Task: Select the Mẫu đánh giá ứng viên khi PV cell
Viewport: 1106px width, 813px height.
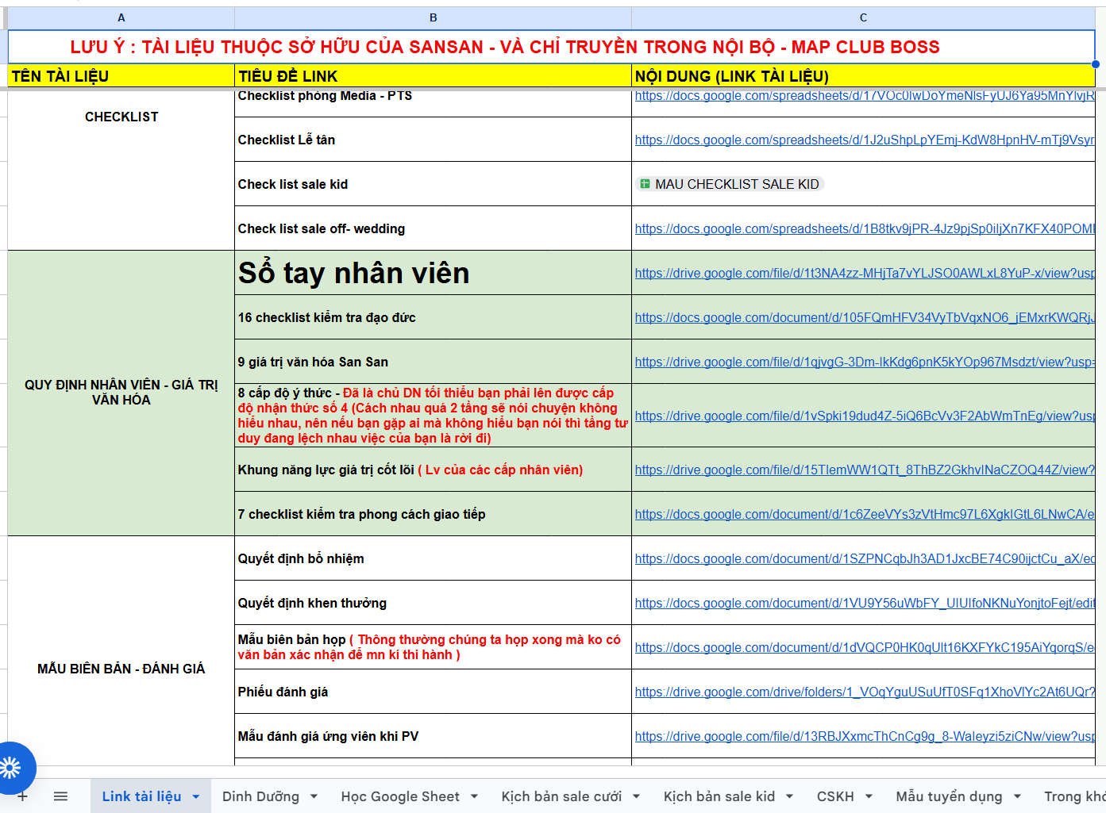Action: point(434,736)
